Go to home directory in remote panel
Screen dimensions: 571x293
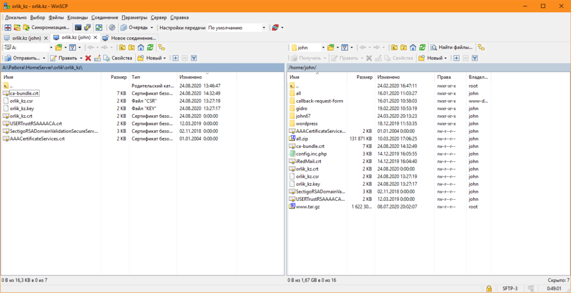413,47
